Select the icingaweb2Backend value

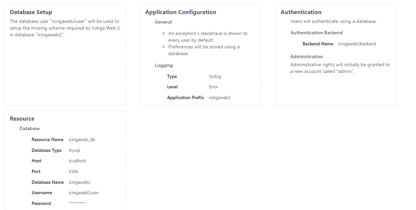pyautogui.click(x=357, y=44)
